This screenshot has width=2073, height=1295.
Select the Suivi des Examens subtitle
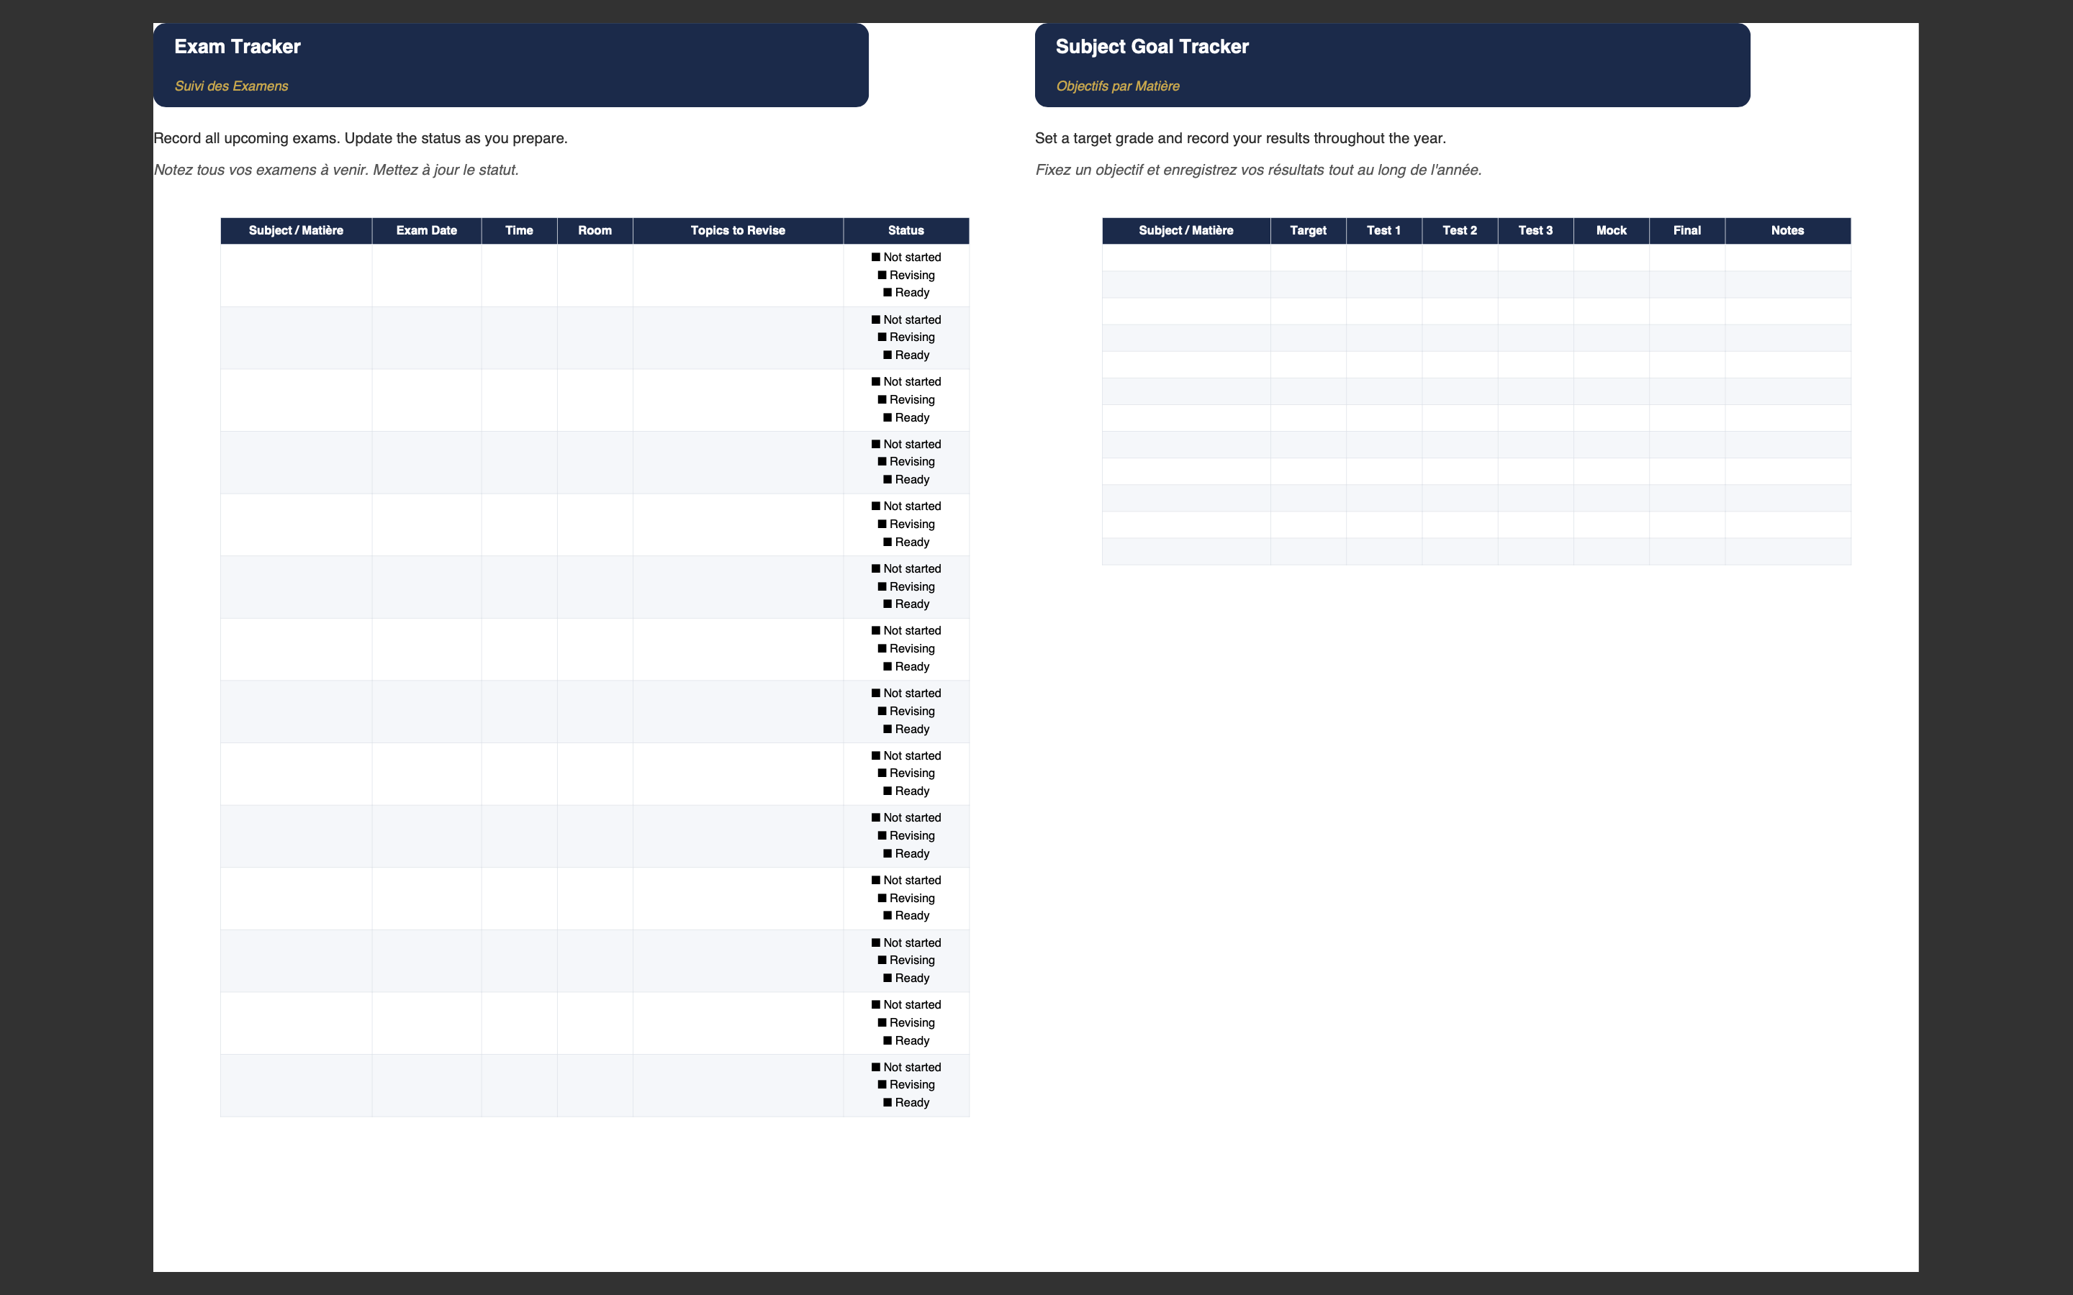click(231, 86)
